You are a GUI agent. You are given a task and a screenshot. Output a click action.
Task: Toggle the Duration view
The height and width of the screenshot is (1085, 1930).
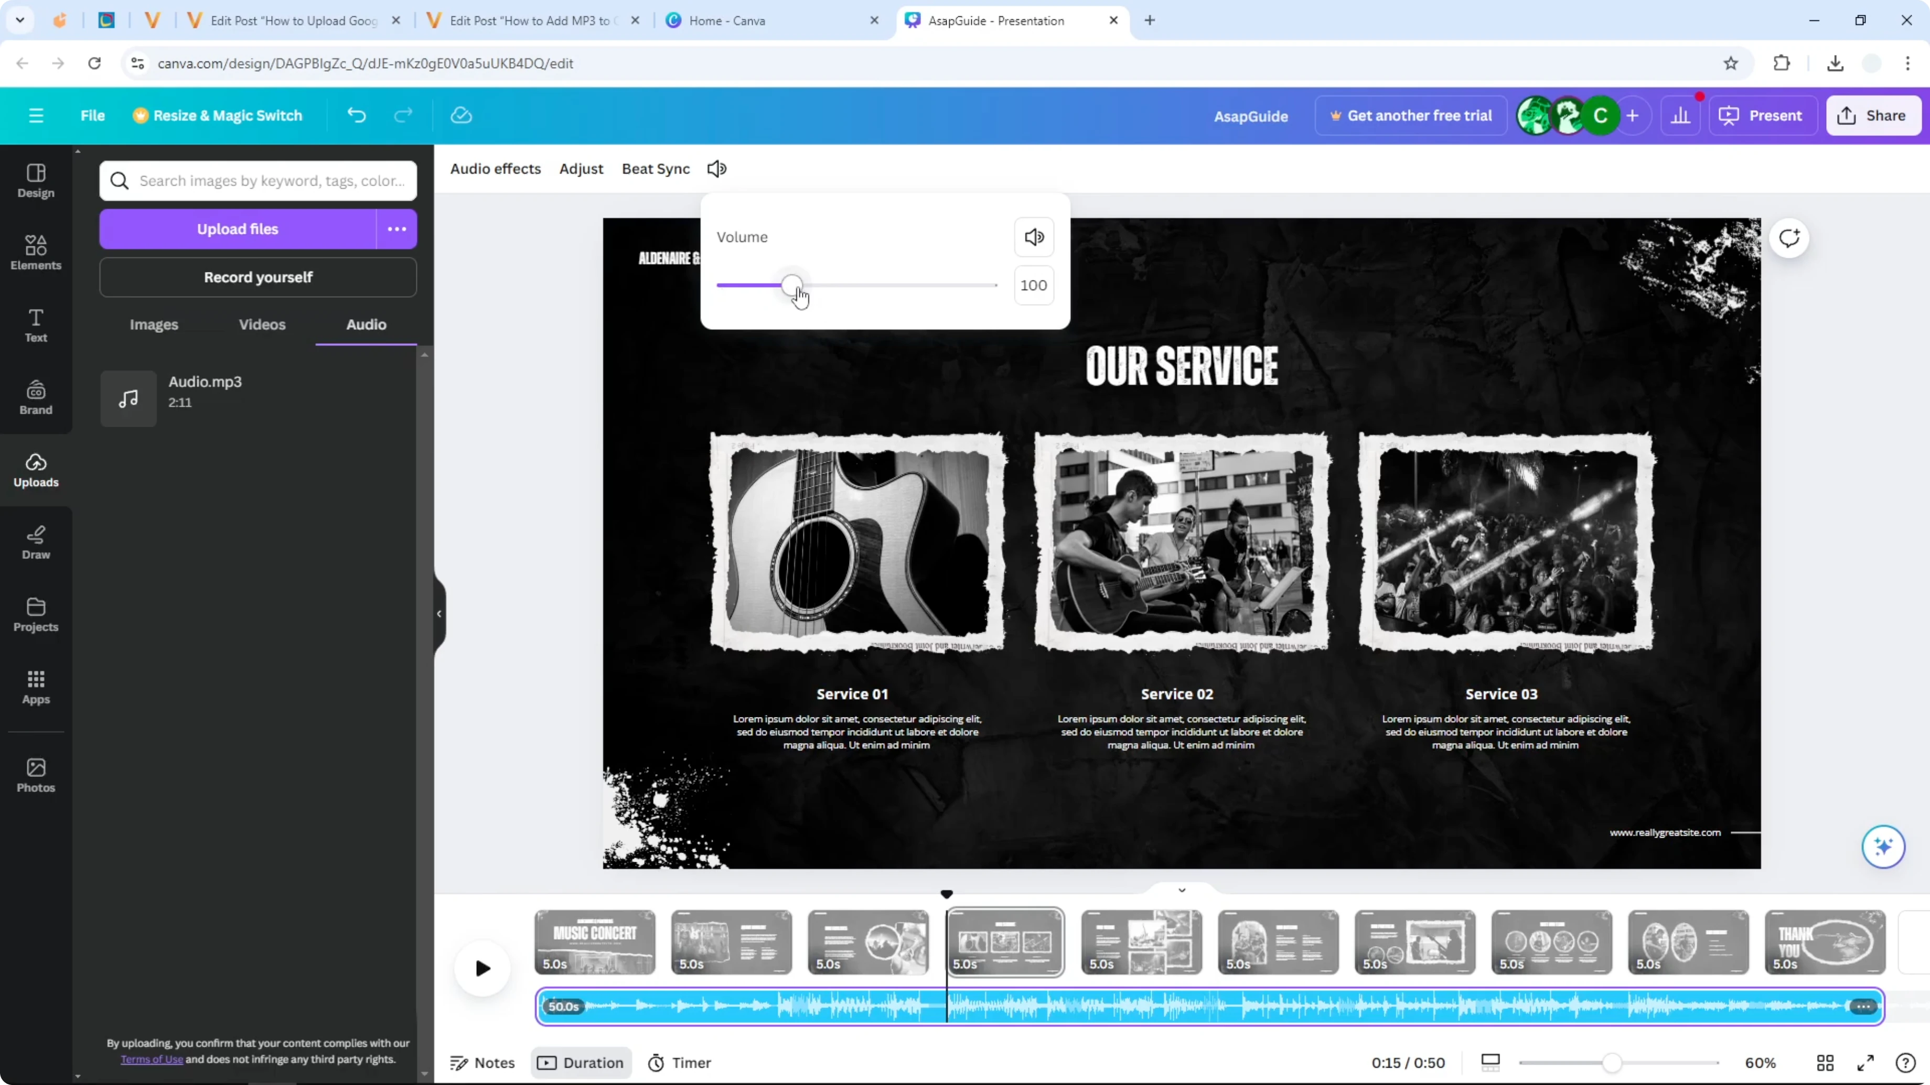[x=581, y=1062]
